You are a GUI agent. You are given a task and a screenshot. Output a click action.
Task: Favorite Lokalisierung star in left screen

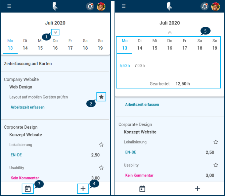pyautogui.click(x=101, y=145)
